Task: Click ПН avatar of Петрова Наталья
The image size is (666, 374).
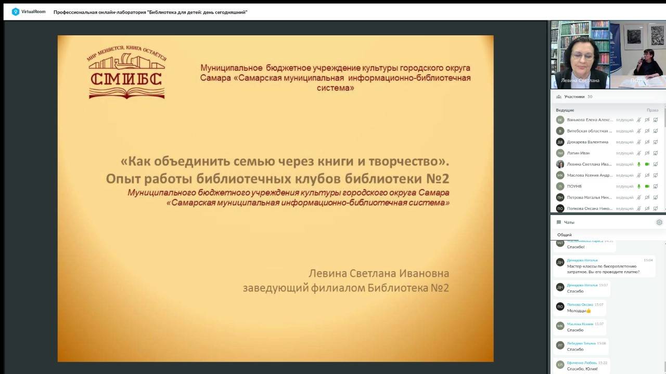Action: tap(560, 197)
